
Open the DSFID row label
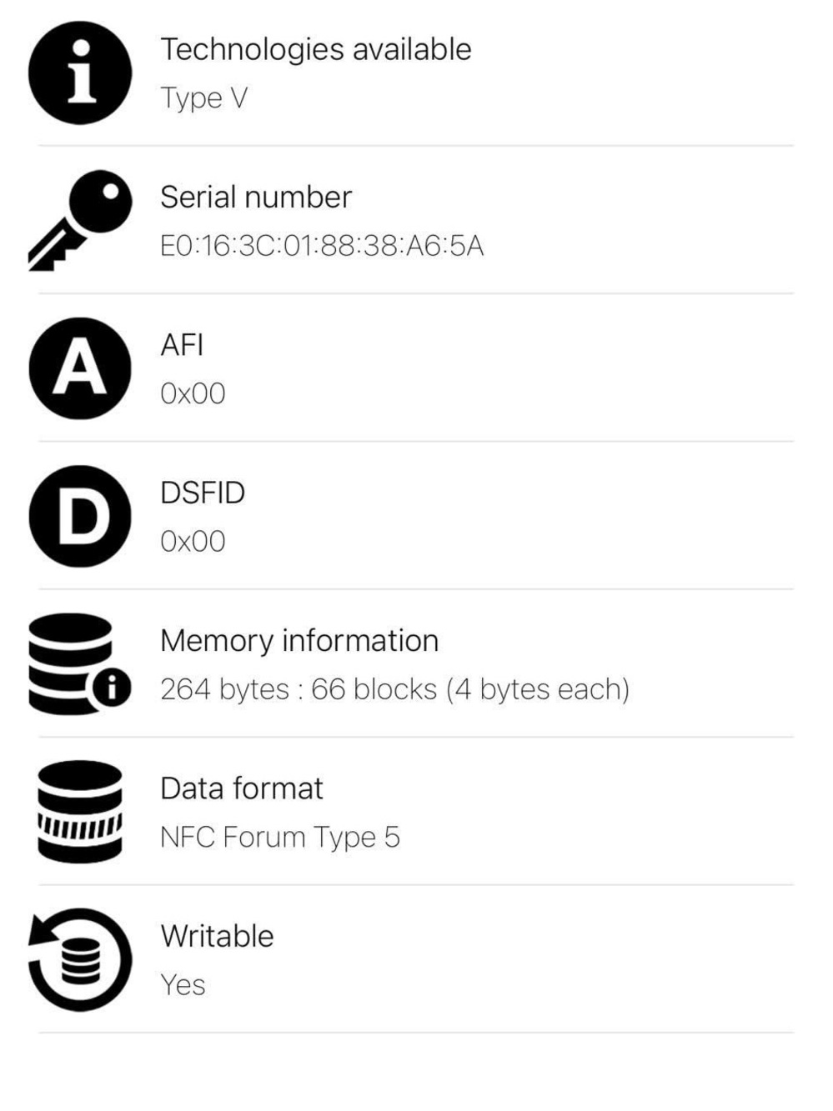(x=203, y=493)
